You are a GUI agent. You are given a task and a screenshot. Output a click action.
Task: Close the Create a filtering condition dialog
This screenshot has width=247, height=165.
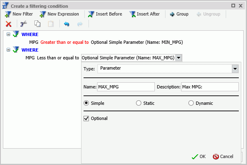pos(240,6)
